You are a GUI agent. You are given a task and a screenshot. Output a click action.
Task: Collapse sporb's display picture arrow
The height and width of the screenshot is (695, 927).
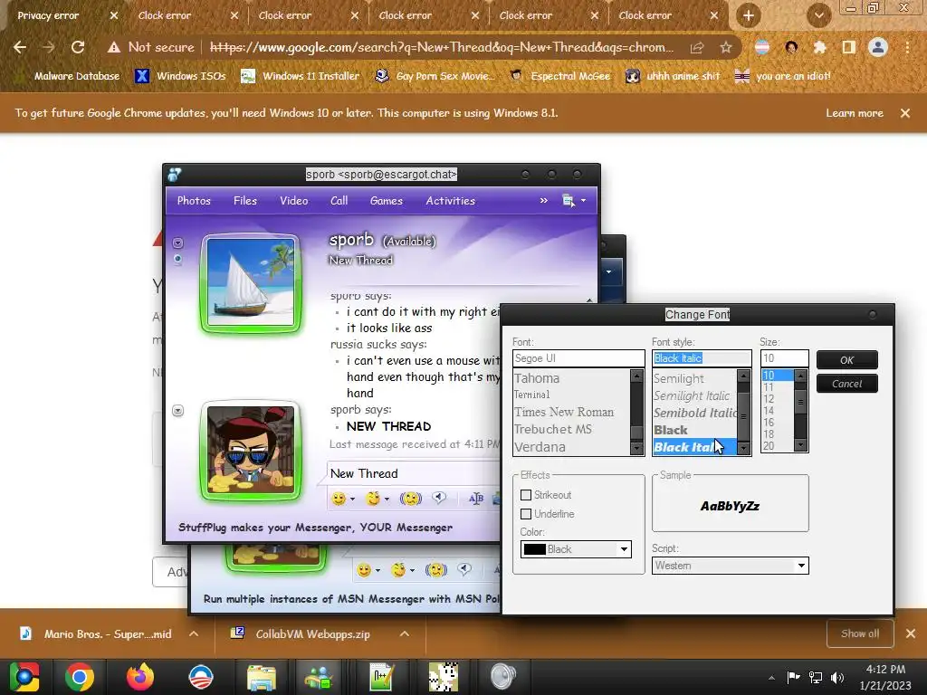[178, 243]
